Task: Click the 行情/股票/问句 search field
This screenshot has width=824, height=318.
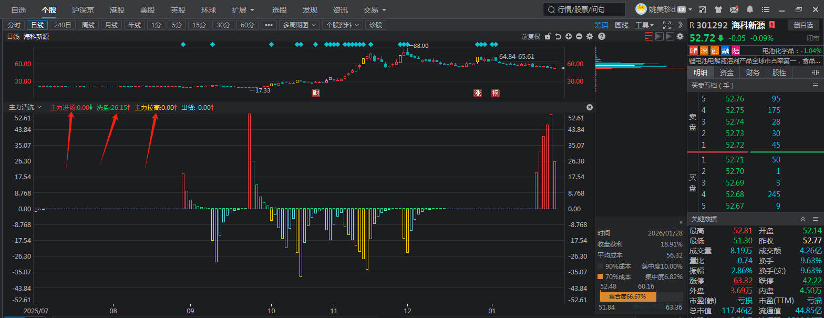Action: pos(584,9)
